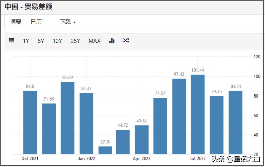Select the highest bar valued 101.44
Screen dimensions: 265x167
click(x=198, y=114)
